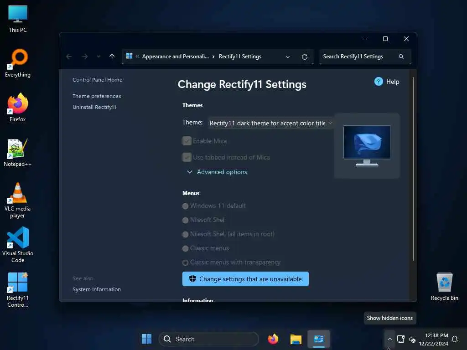Open This PC desktop icon
The height and width of the screenshot is (350, 467).
18,19
